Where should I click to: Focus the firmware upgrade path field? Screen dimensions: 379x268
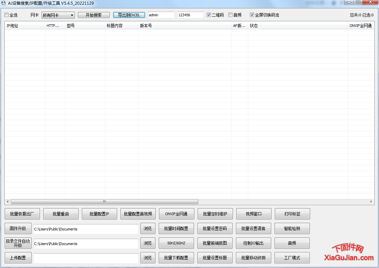click(x=86, y=229)
